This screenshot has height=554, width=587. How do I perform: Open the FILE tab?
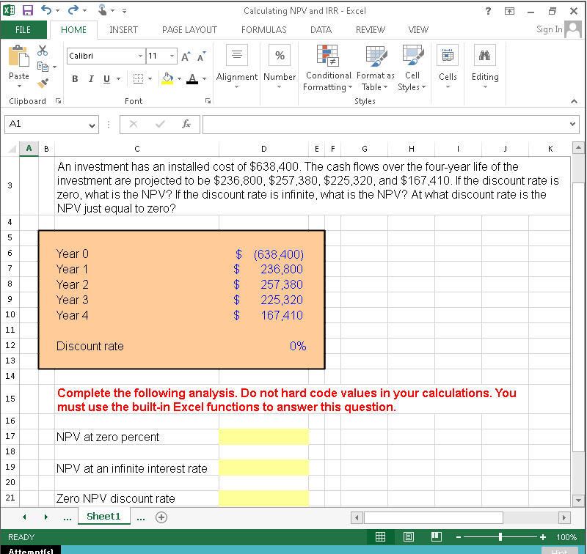(23, 30)
